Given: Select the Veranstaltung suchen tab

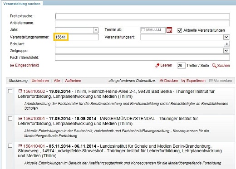Looking at the screenshot, I should [x=22, y=4].
